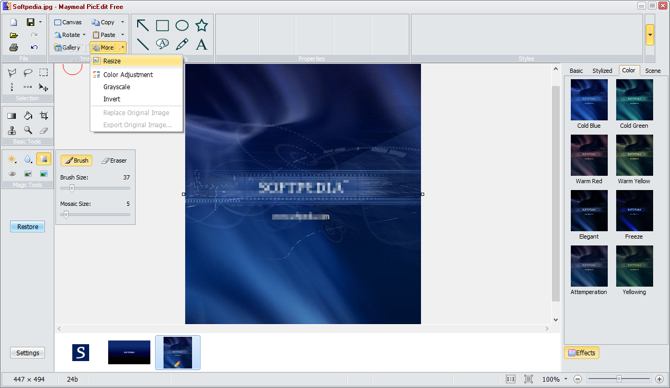Apply the Freeze effect thumbnail

tap(635, 211)
